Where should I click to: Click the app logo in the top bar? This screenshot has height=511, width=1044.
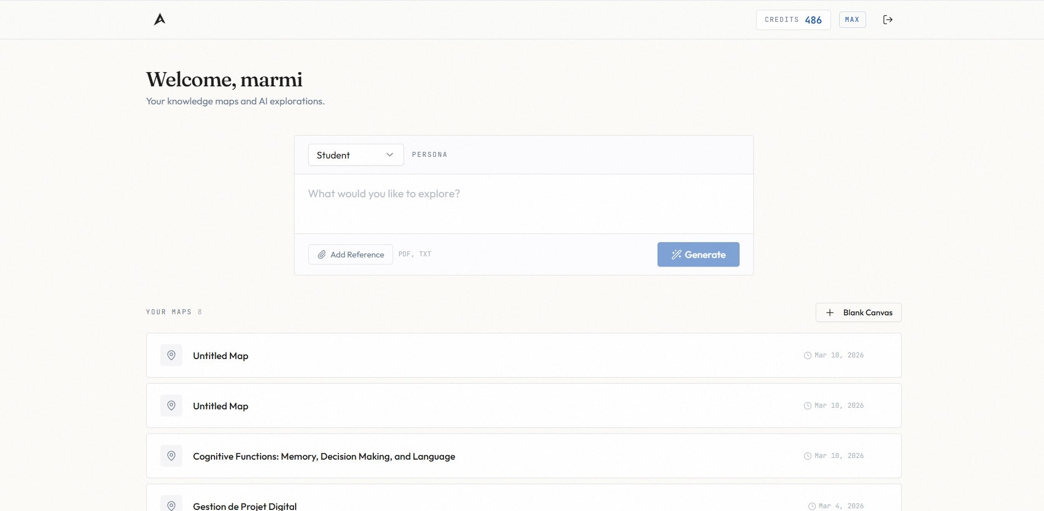[159, 19]
